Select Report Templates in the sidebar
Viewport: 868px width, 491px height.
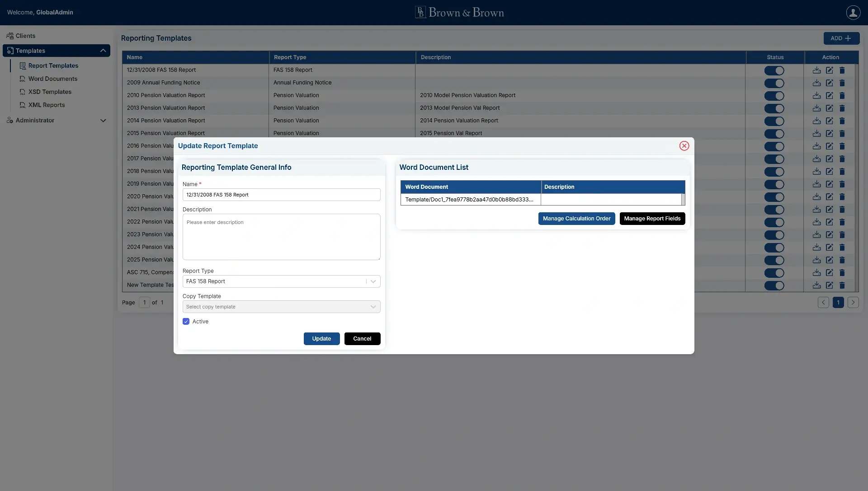click(x=53, y=65)
